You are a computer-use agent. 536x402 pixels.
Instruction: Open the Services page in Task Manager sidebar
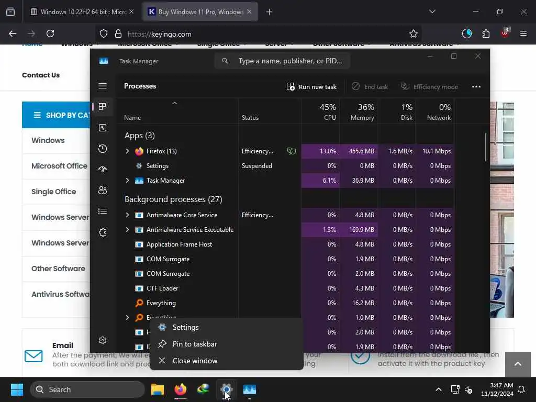pyautogui.click(x=103, y=232)
